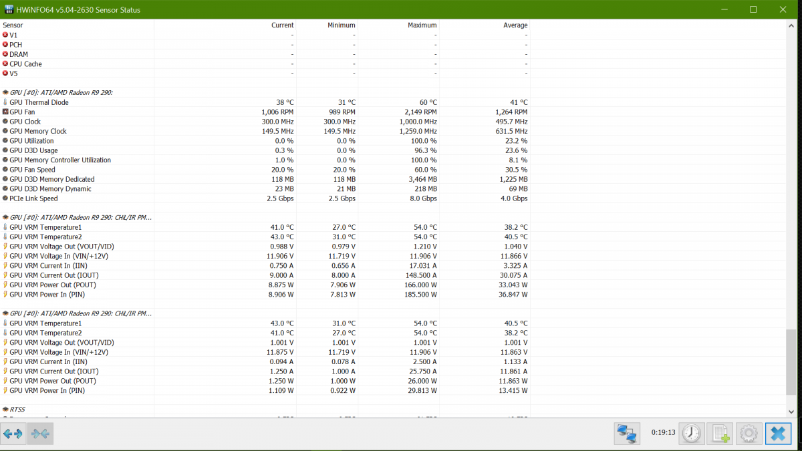Viewport: 802px width, 451px height.
Task: Click the 3,464 MB maximum memory value
Action: (x=422, y=179)
